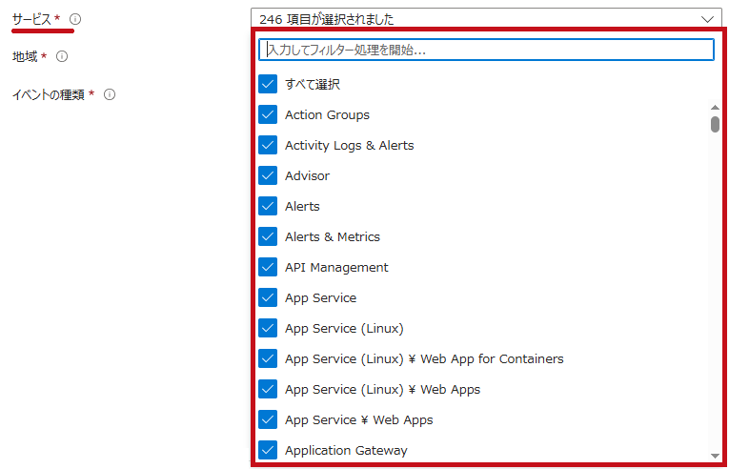This screenshot has height=469, width=729.
Task: Toggle the App Service checkbox
Action: tap(268, 297)
